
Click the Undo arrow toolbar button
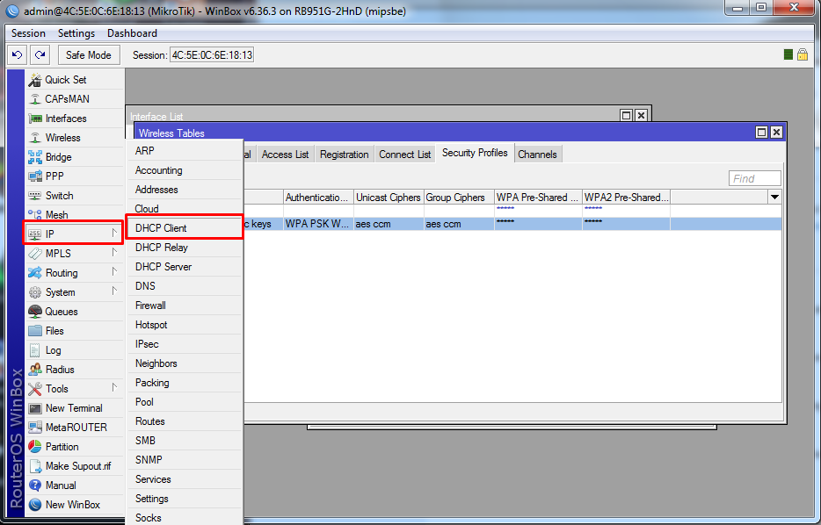click(18, 55)
